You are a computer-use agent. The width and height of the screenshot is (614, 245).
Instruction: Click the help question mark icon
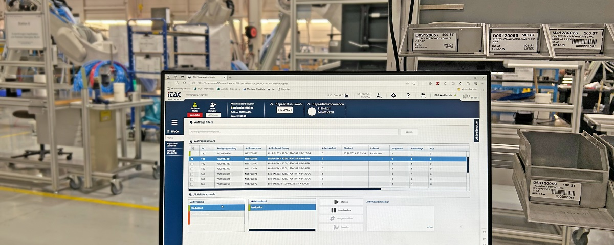408,95
